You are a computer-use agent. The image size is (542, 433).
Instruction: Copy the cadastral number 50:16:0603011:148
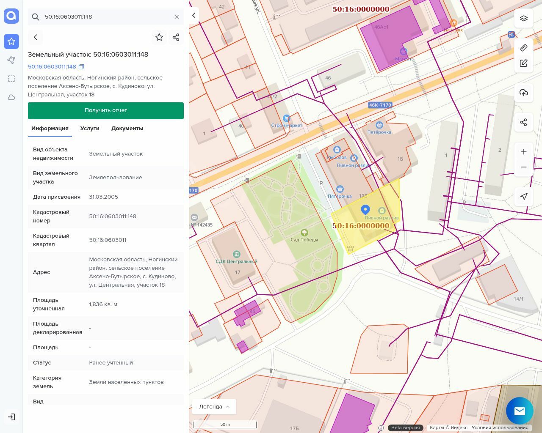[82, 67]
